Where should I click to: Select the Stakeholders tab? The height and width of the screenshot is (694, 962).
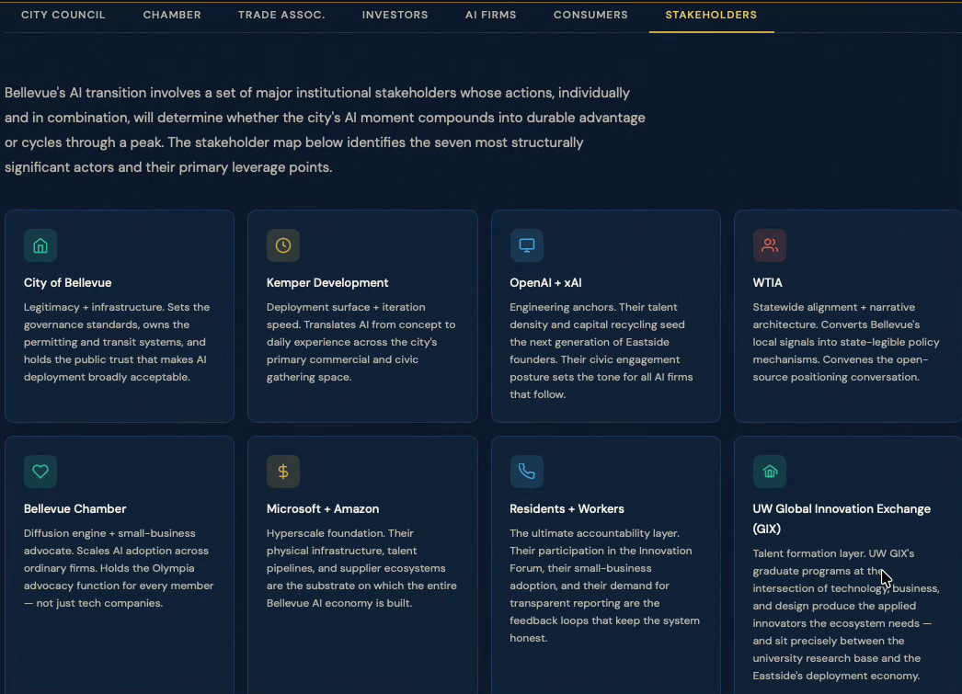[x=711, y=15]
